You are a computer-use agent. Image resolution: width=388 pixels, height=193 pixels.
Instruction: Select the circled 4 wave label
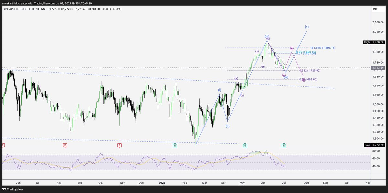tap(263, 66)
